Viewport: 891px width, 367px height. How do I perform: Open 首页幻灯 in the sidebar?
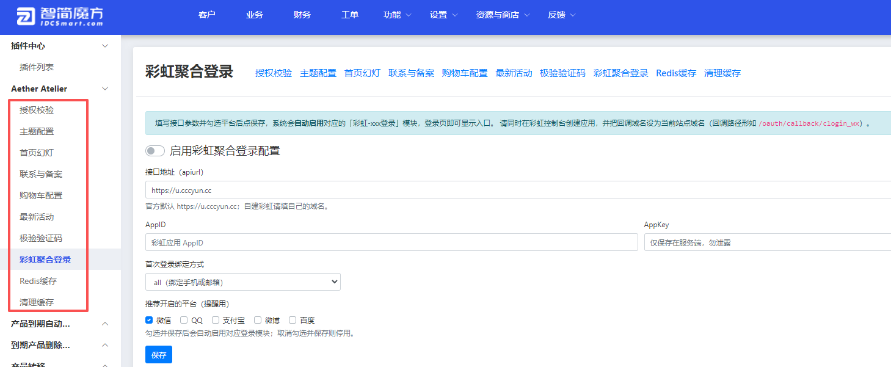pos(37,153)
